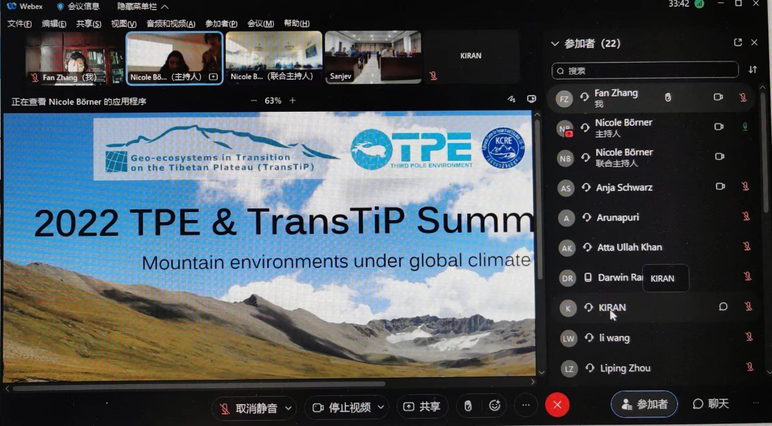Click the sort participants icon
Viewport: 772px width, 426px height.
click(x=753, y=70)
